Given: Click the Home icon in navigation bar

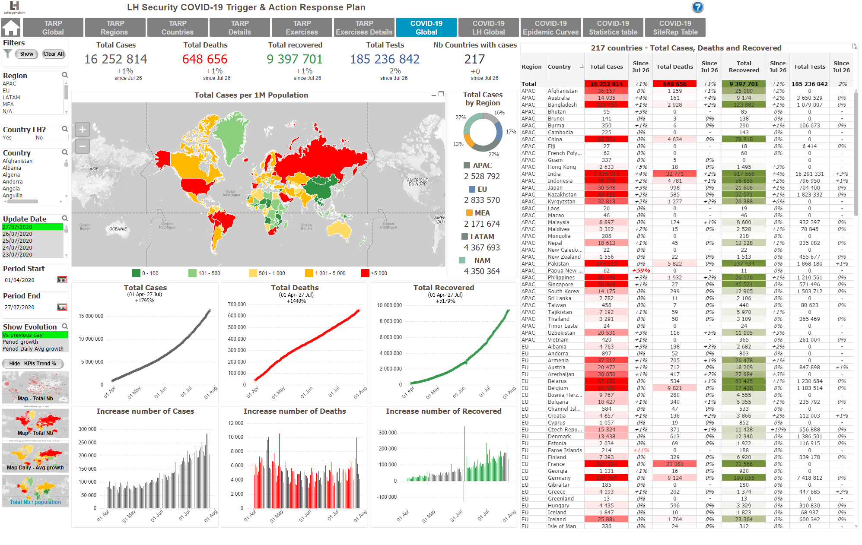Looking at the screenshot, I should coord(11,28).
